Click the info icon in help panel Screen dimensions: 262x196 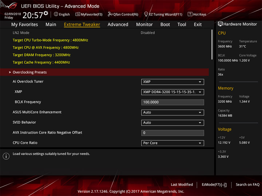6,156
